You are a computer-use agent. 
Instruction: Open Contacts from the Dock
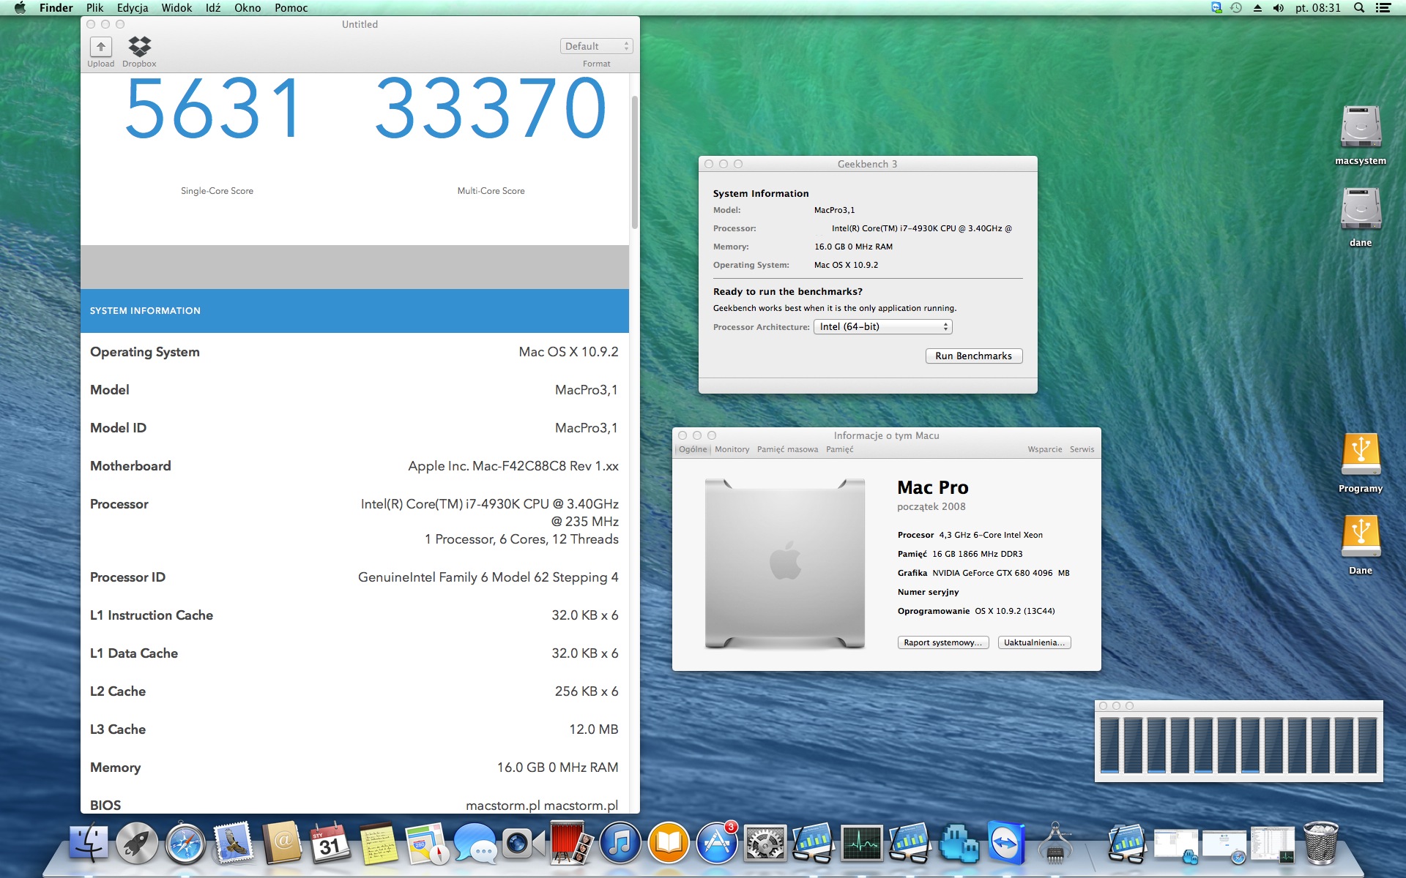282,844
